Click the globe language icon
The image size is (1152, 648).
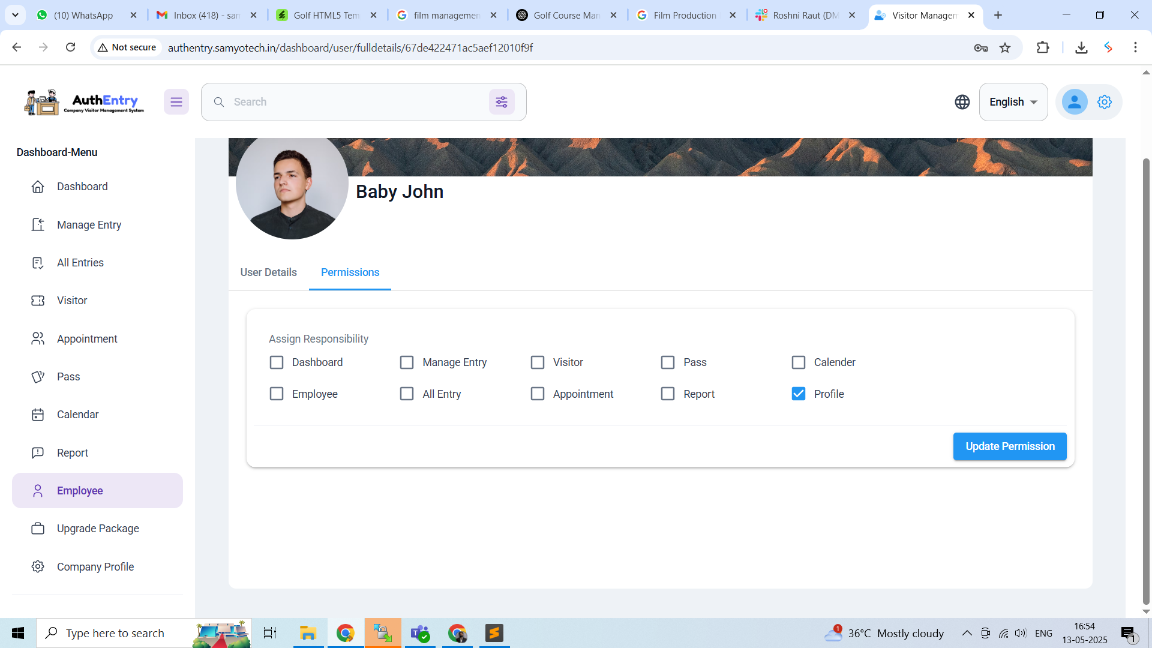pos(962,102)
